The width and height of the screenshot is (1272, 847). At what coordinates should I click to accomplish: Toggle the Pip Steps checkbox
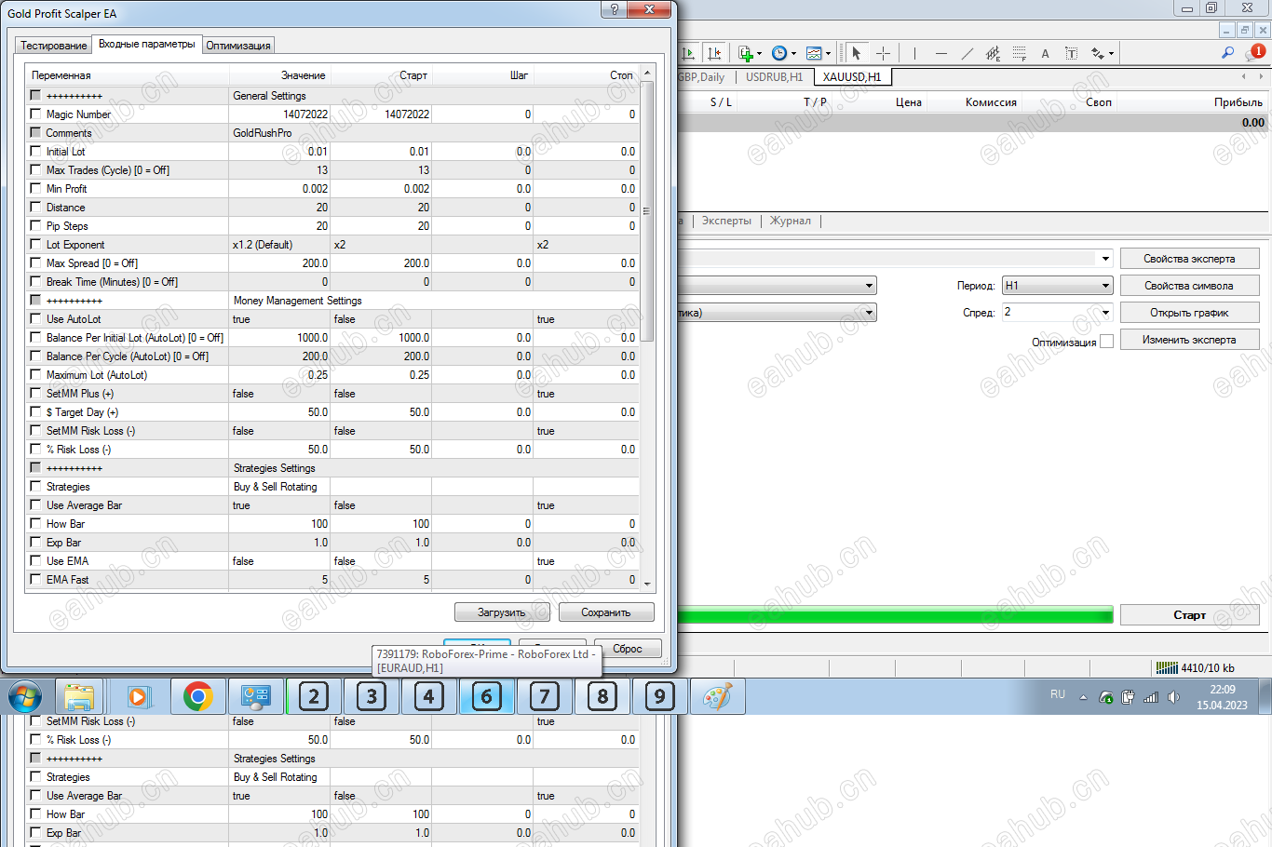[x=35, y=225]
